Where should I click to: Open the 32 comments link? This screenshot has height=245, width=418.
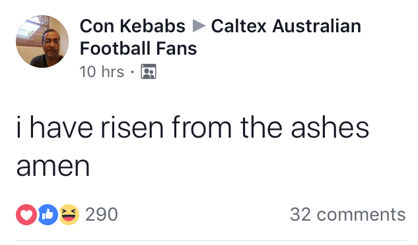point(348,215)
